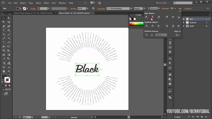
Task: Open Character panel icon in right dock
Action: (170, 59)
